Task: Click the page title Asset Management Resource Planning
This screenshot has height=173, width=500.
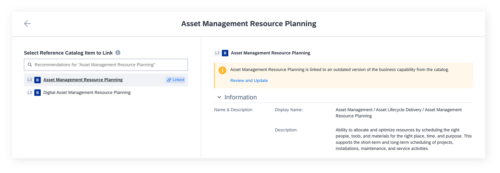Action: 249,24
